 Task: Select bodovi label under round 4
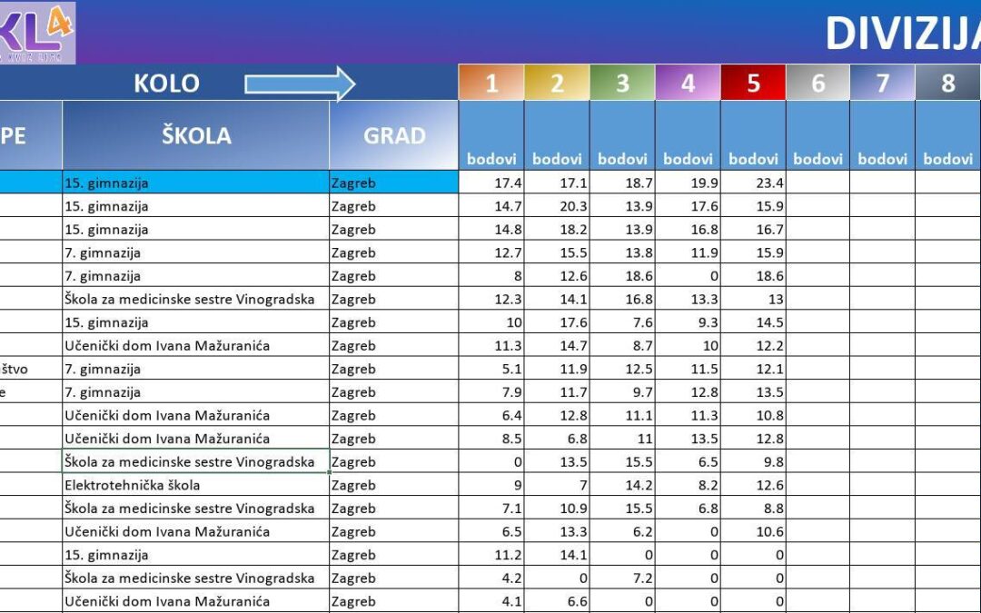(x=688, y=158)
